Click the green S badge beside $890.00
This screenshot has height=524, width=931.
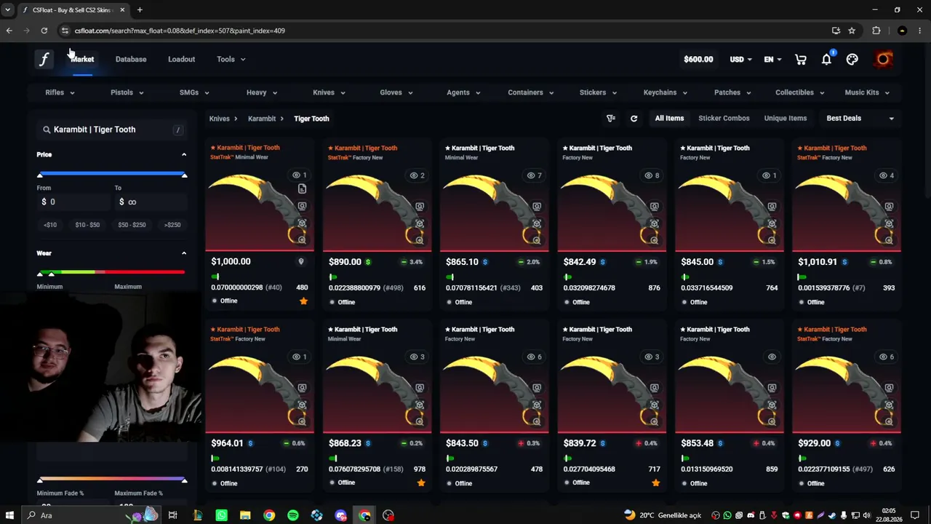tap(368, 262)
